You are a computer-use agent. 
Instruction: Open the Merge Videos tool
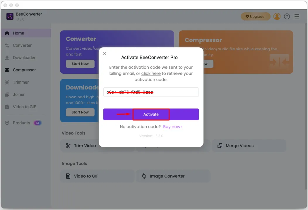(x=249, y=146)
